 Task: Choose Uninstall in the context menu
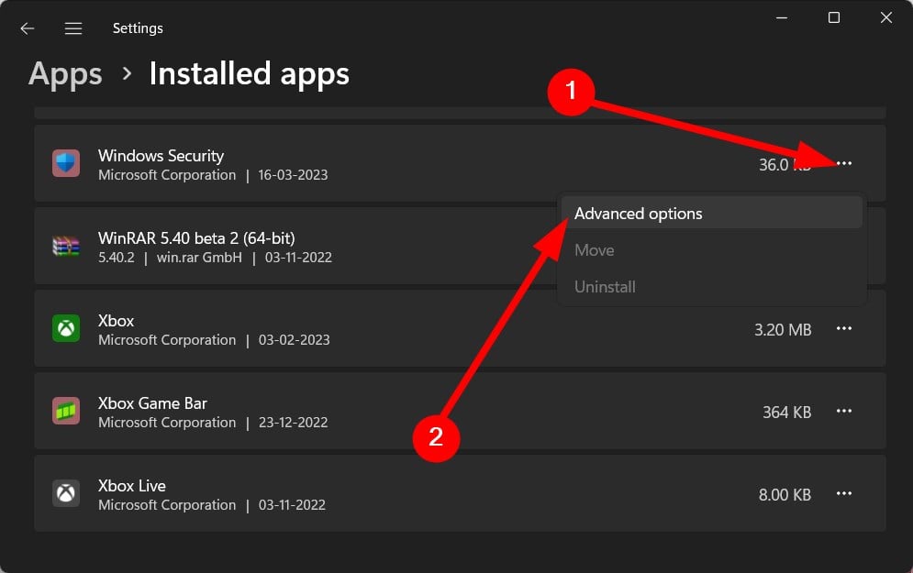711,287
